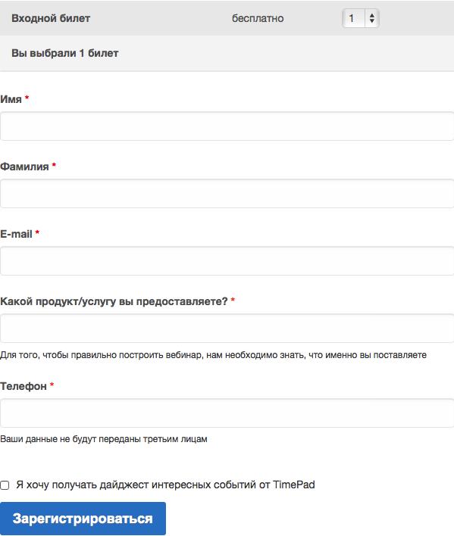Click the E-mail field label

pyautogui.click(x=16, y=234)
